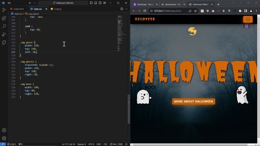Viewport: 260px width, 146px height.
Task: Open browser side panel icon
Action: click(x=245, y=11)
